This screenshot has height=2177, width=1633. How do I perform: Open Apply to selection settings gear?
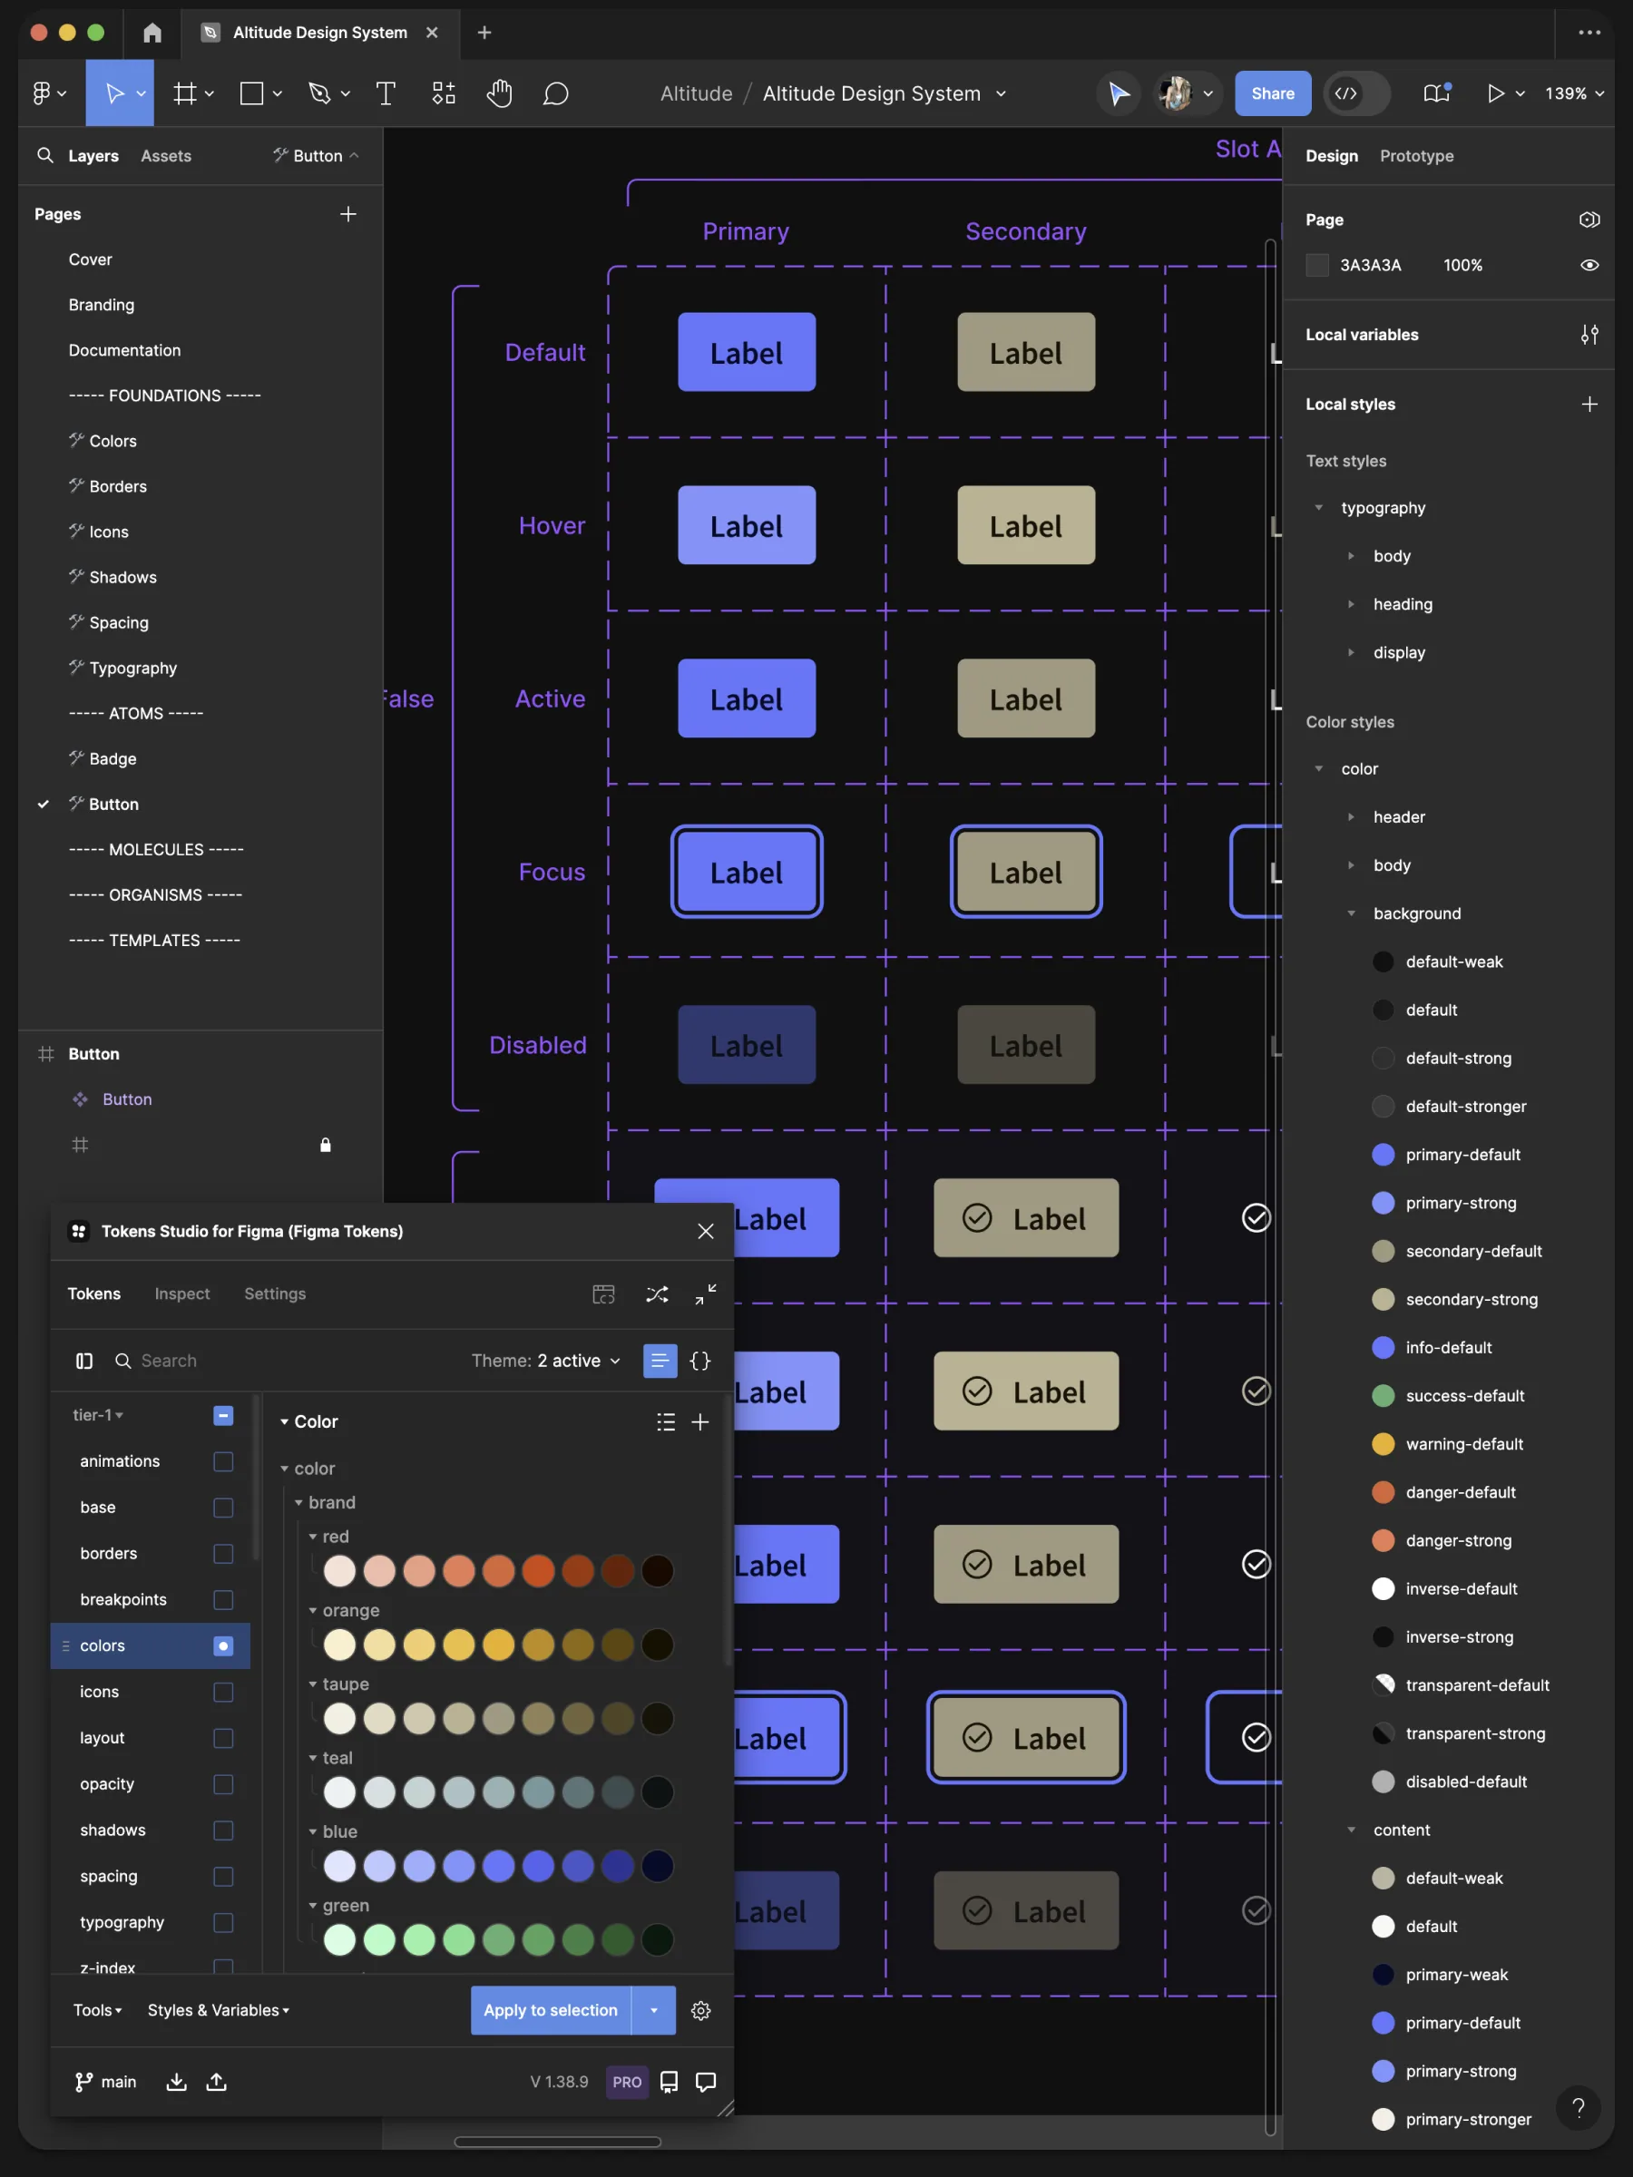point(701,2011)
